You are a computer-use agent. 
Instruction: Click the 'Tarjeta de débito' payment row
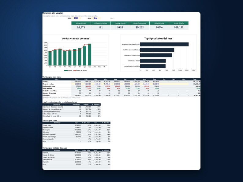coord(77,155)
